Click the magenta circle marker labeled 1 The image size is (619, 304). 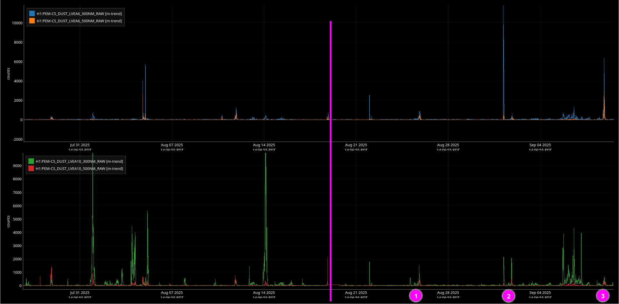(416, 296)
